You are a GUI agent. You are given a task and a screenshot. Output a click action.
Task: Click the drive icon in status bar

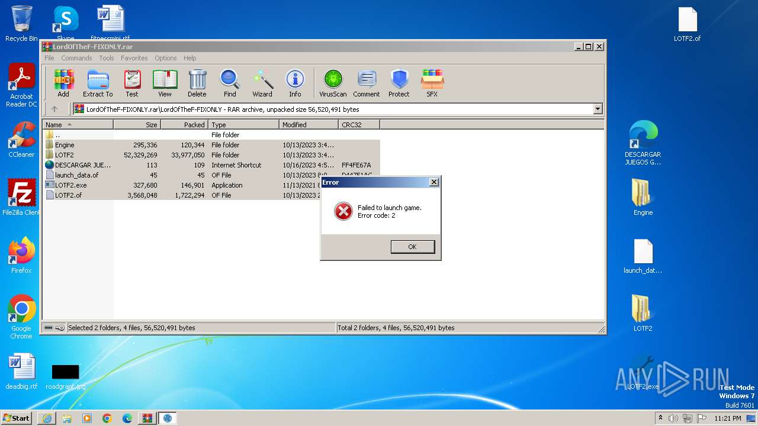[x=49, y=328]
